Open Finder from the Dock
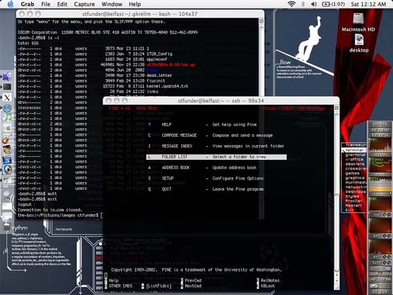 [7, 76]
